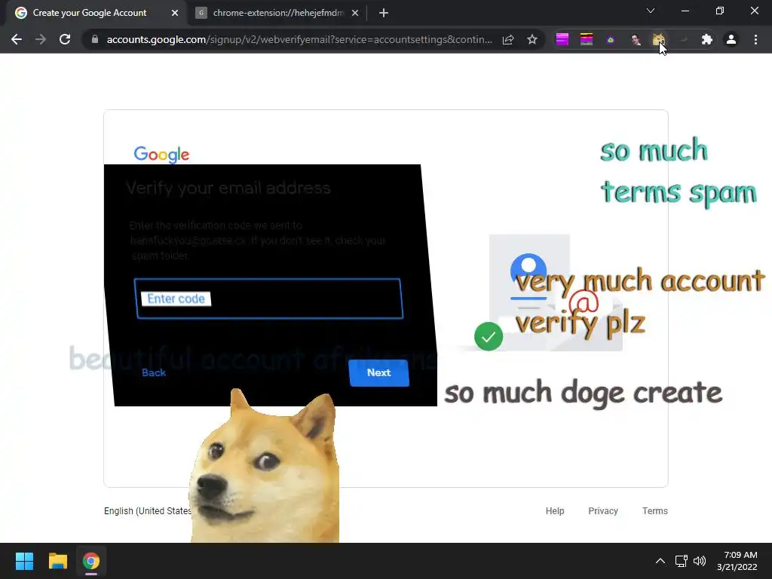
Task: Focus the Enter code field
Action: (x=269, y=299)
